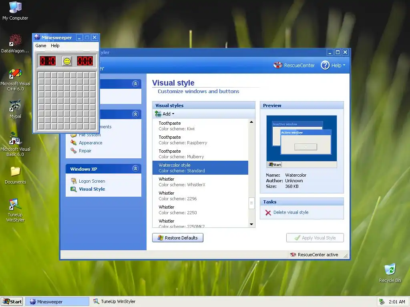Select Whistler 2296 color scheme
This screenshot has width=410, height=307.
point(200,196)
